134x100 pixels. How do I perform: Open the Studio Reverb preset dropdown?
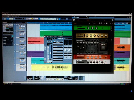80,58
